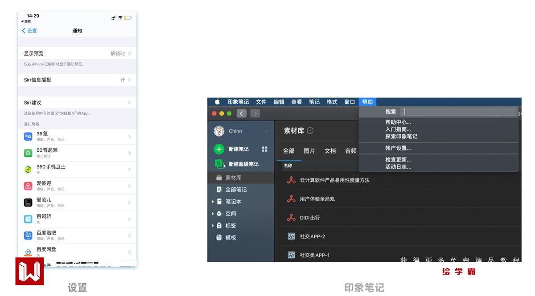The image size is (535, 296).
Task: Open 空间 in the sidebar
Action: point(230,214)
